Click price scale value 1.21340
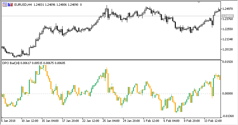238x125 pixels. point(228,39)
